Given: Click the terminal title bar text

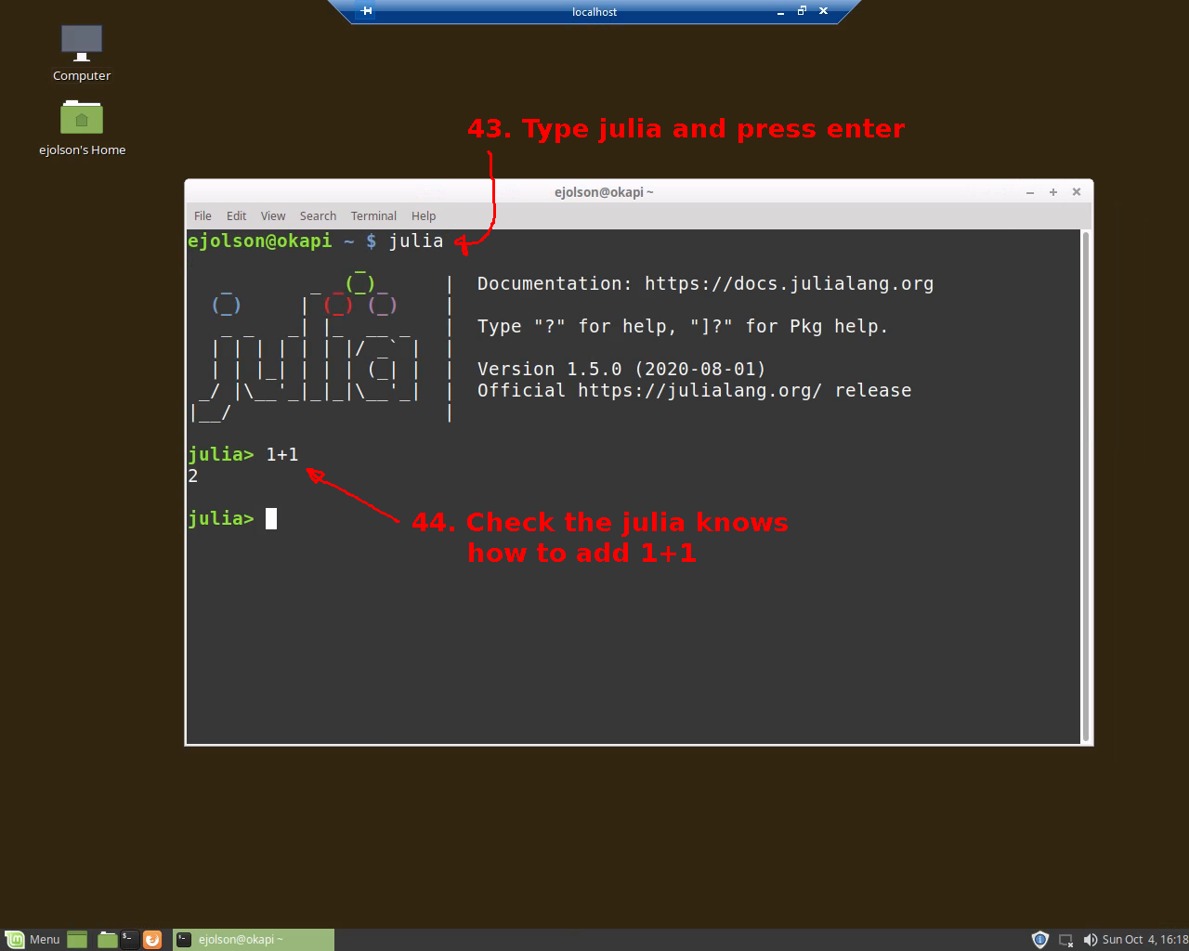Looking at the screenshot, I should (604, 192).
